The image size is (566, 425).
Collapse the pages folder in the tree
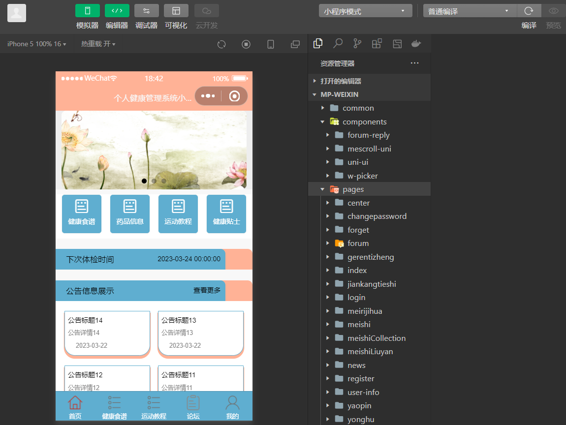point(323,189)
